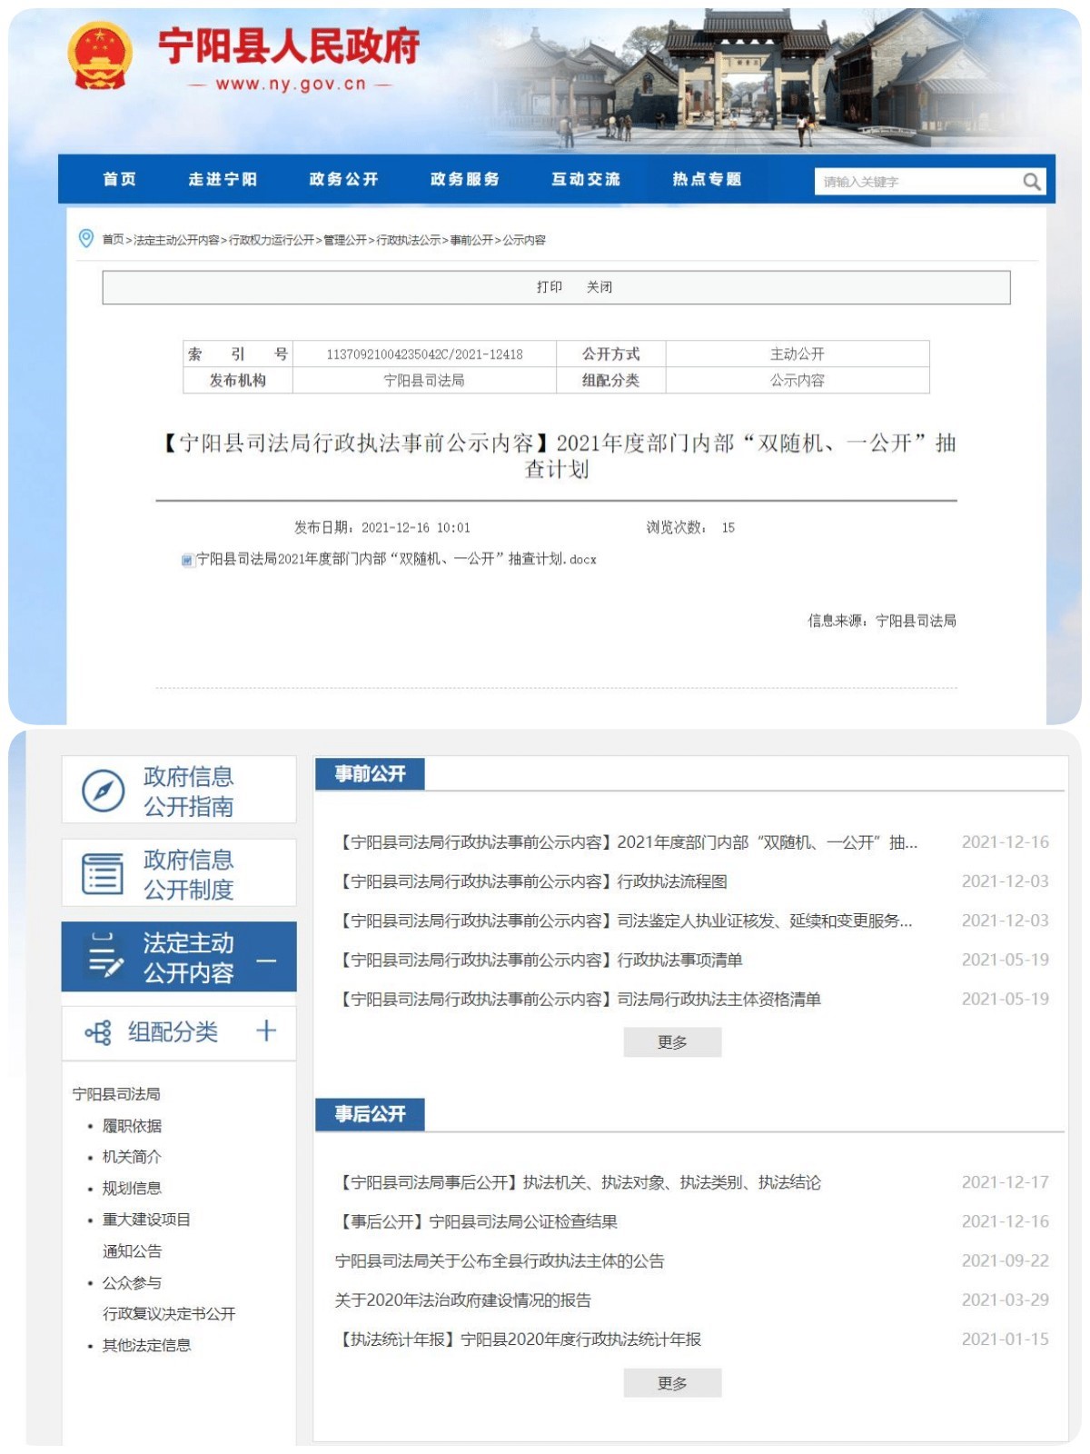Go to 走进宁阳 in the navigation bar
This screenshot has height=1454, width=1090.
[x=223, y=179]
